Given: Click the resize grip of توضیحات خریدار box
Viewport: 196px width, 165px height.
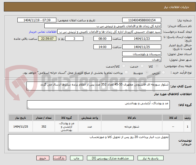Looking at the screenshot, I should point(9,149).
